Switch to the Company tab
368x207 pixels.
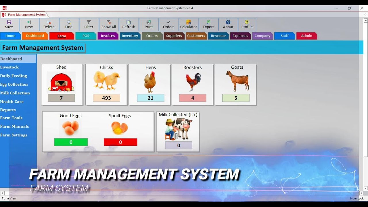[262, 36]
